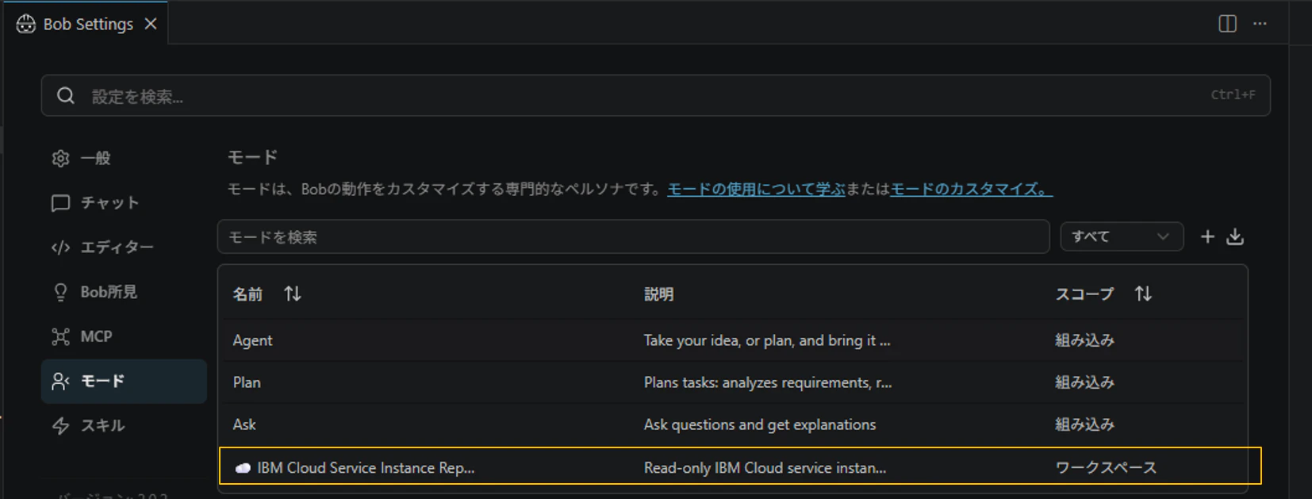This screenshot has width=1312, height=499.
Task: Click the magnifier icon in settings search
Action: (66, 96)
